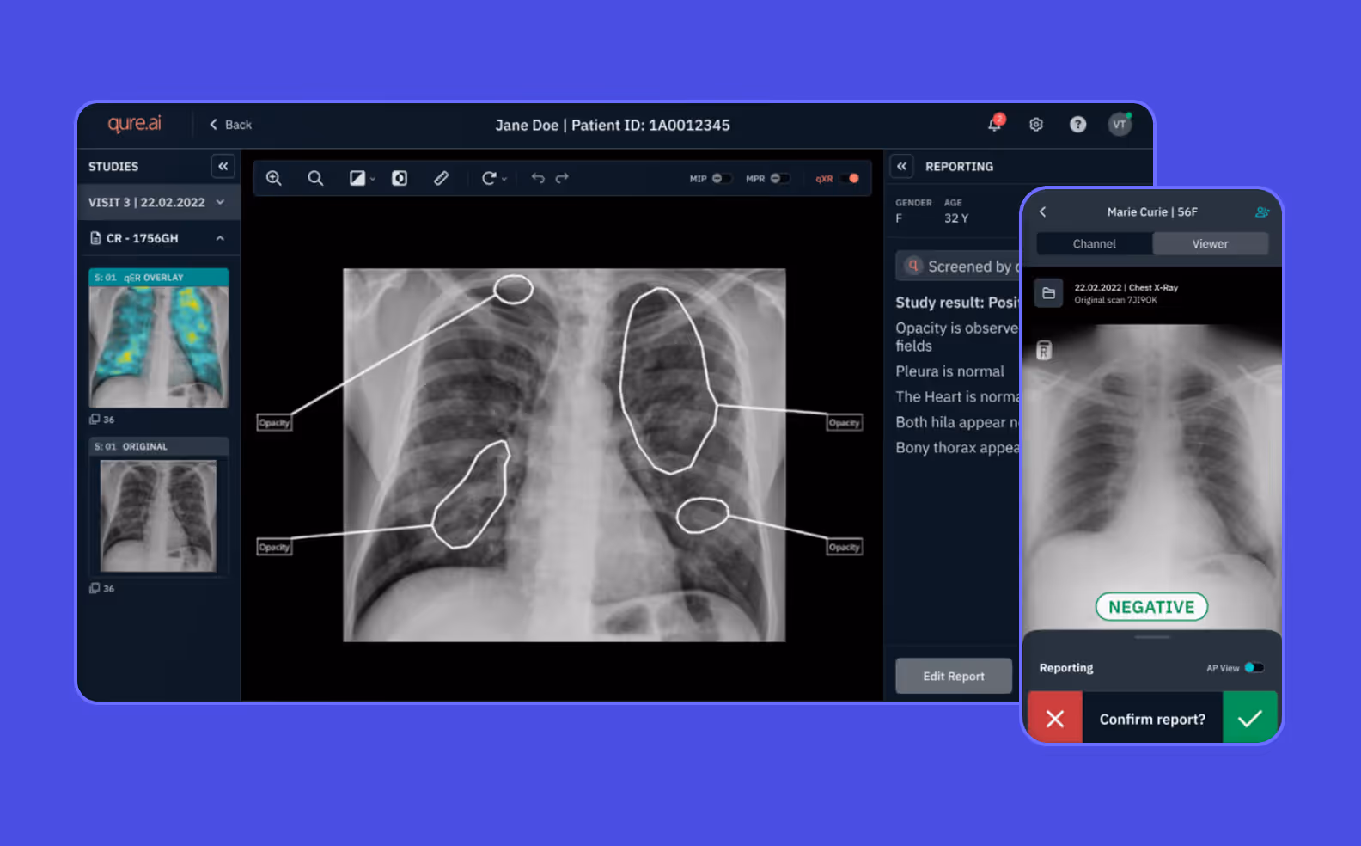Click the redo arrow in toolbar
The width and height of the screenshot is (1361, 846).
point(562,178)
